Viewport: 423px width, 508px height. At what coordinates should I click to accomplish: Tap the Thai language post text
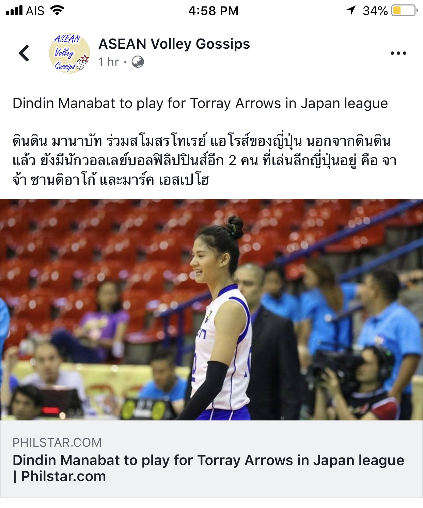point(205,160)
